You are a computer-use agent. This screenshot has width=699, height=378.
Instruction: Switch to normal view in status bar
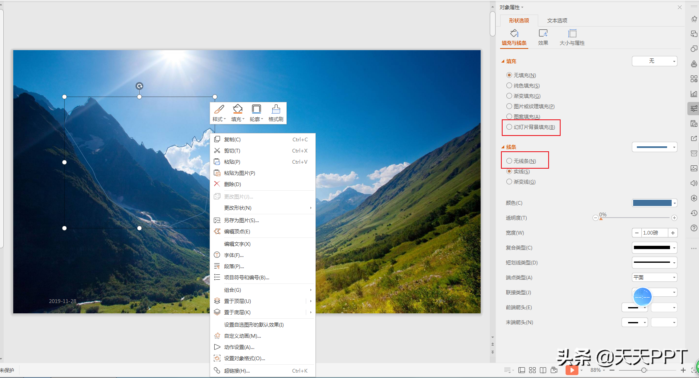click(x=522, y=370)
